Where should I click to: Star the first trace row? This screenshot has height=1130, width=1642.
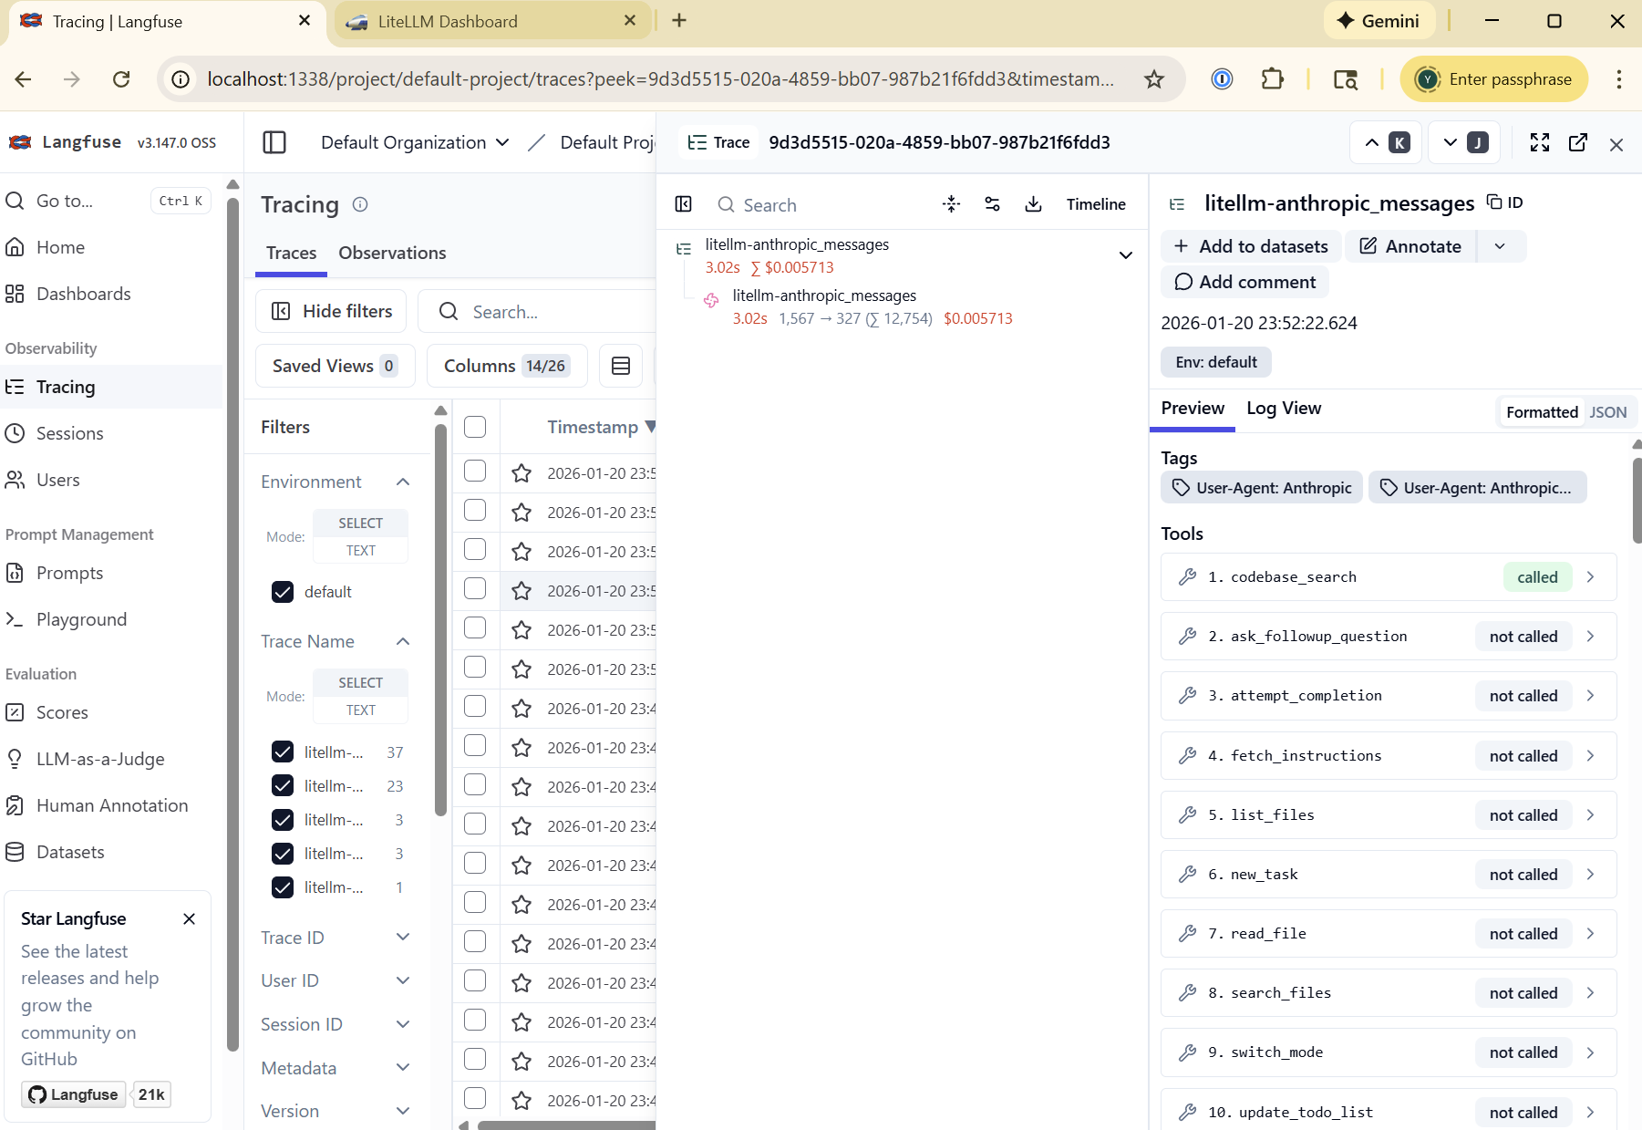(522, 473)
